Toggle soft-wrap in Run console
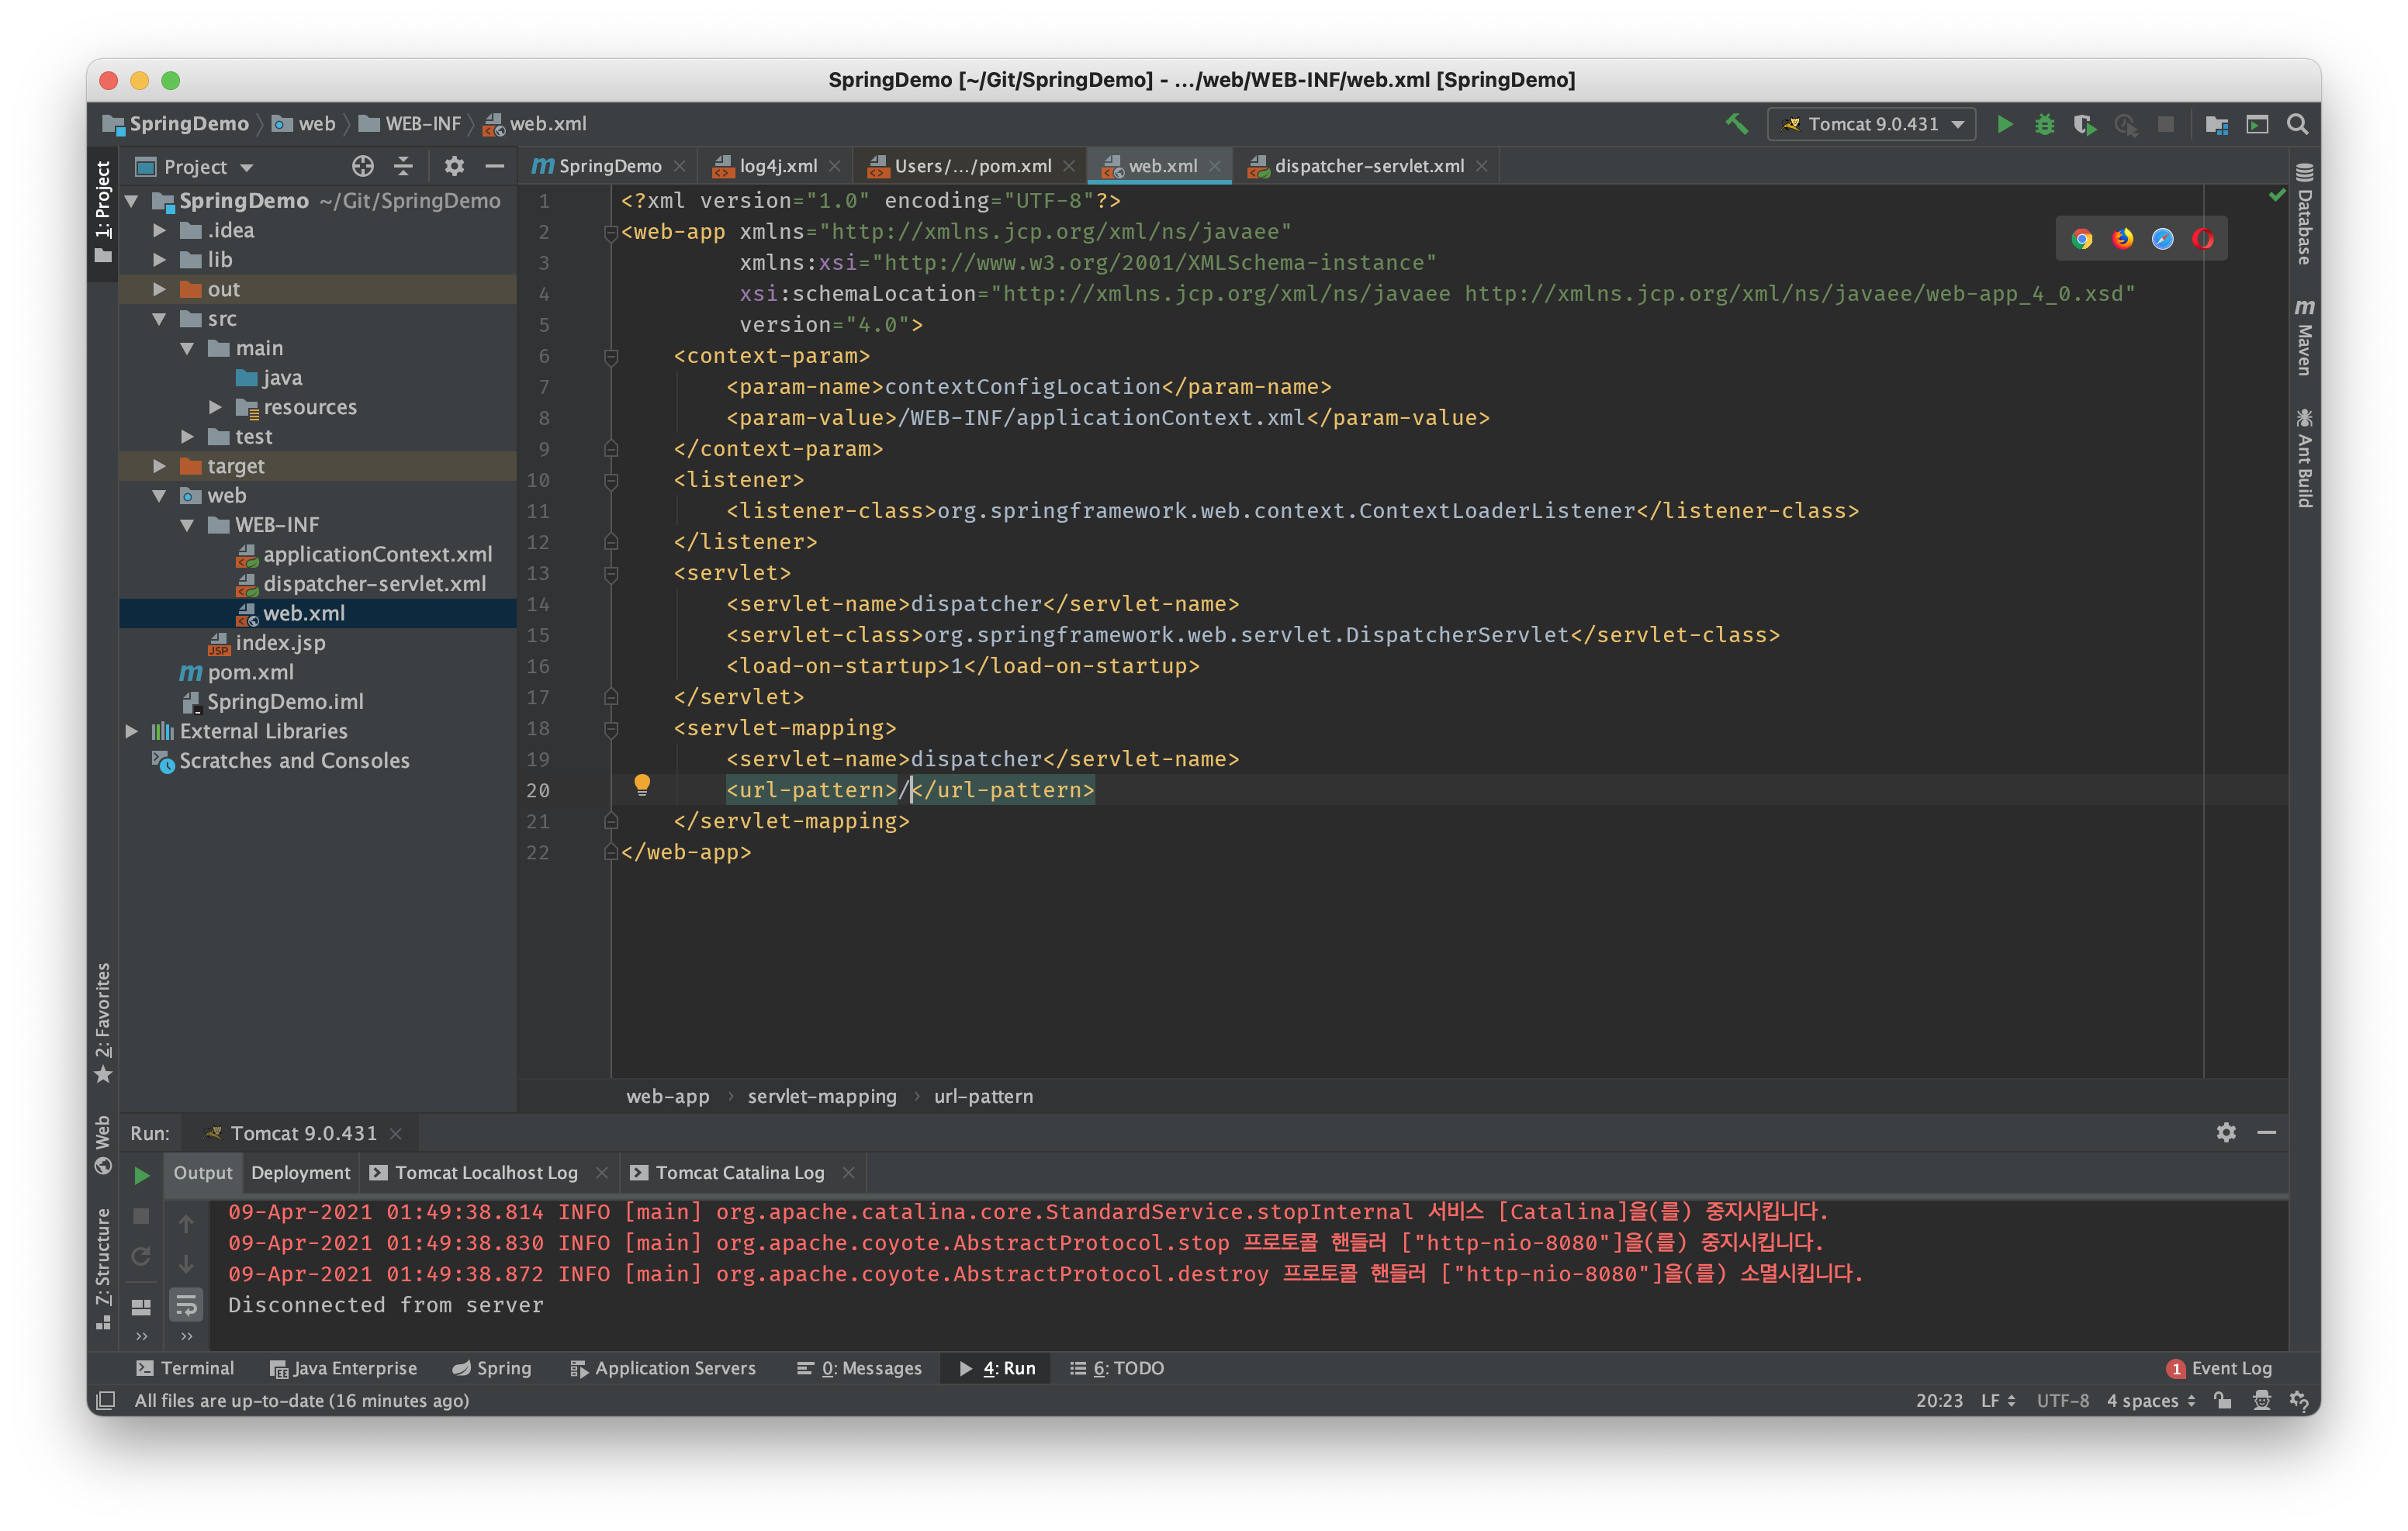The height and width of the screenshot is (1531, 2408). coord(186,1304)
